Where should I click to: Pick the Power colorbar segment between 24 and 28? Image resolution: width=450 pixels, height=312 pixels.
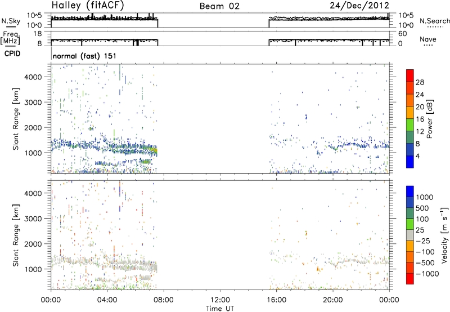410,88
